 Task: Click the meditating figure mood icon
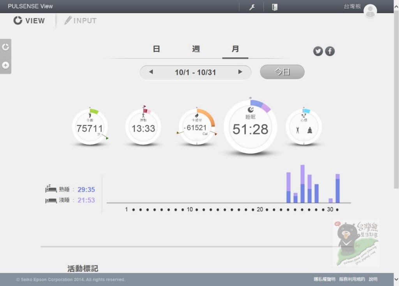pyautogui.click(x=310, y=130)
